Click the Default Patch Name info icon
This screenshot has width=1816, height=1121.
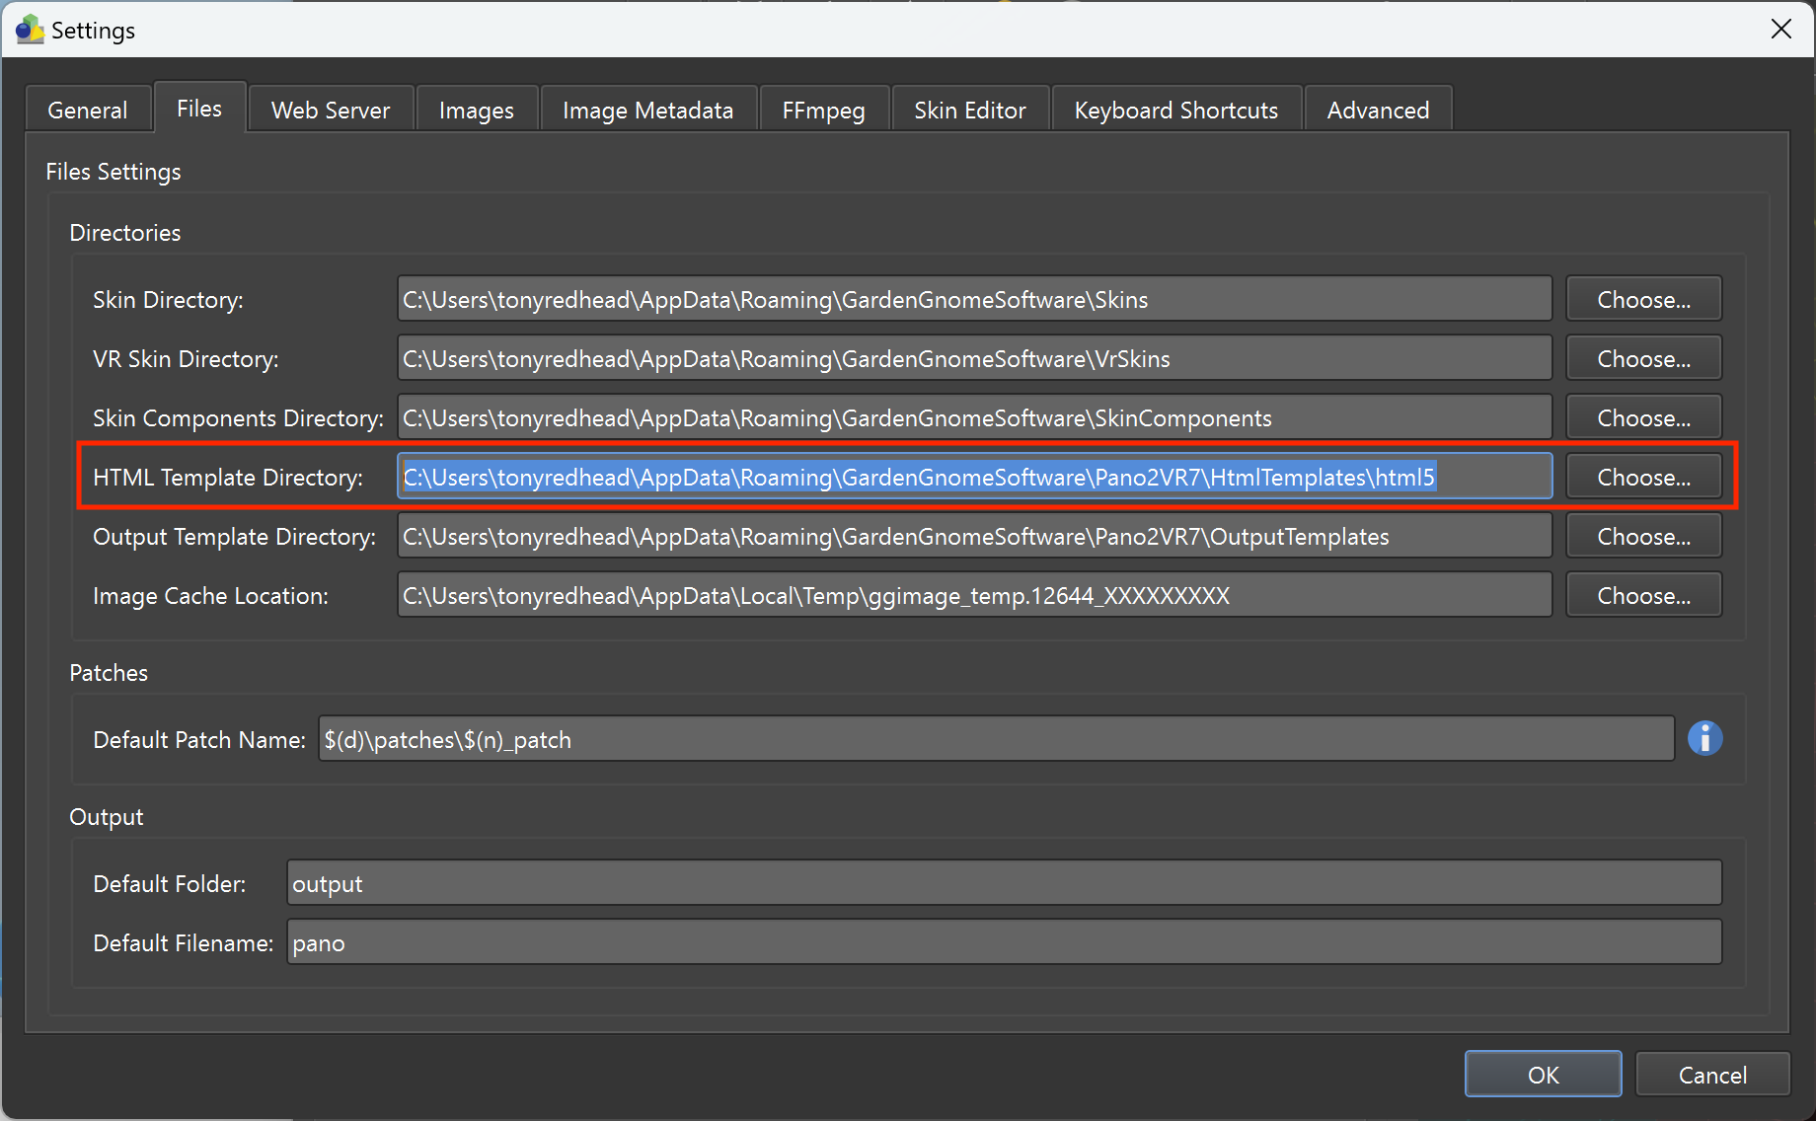tap(1704, 738)
